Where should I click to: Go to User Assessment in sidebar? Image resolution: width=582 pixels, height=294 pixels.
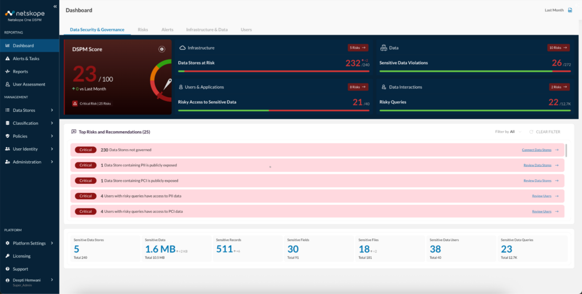point(29,84)
